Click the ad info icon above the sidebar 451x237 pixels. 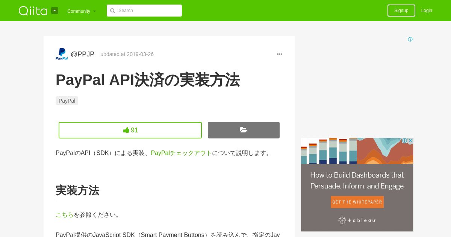[410, 39]
